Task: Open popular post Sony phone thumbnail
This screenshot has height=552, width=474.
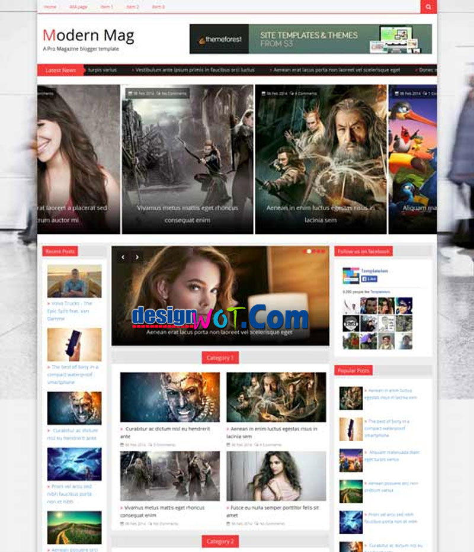Action: 351,429
